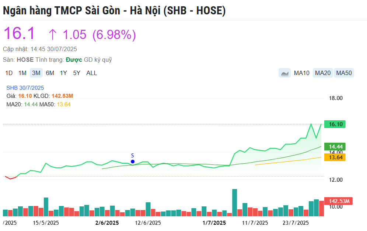Viewport: 367px width, 231px height.
Task: Select the 1D time range
Action: (x=9, y=73)
